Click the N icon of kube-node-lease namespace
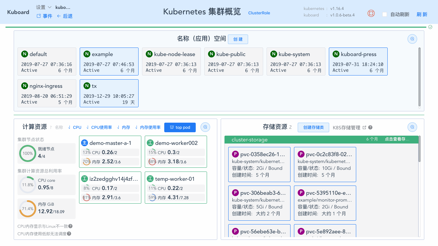 click(149, 54)
